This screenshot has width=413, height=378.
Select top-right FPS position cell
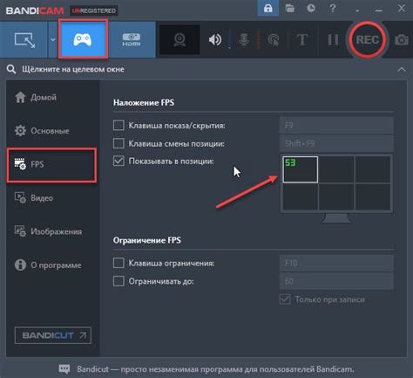coord(373,169)
